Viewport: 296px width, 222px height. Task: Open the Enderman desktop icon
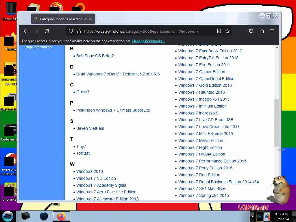[9, 133]
